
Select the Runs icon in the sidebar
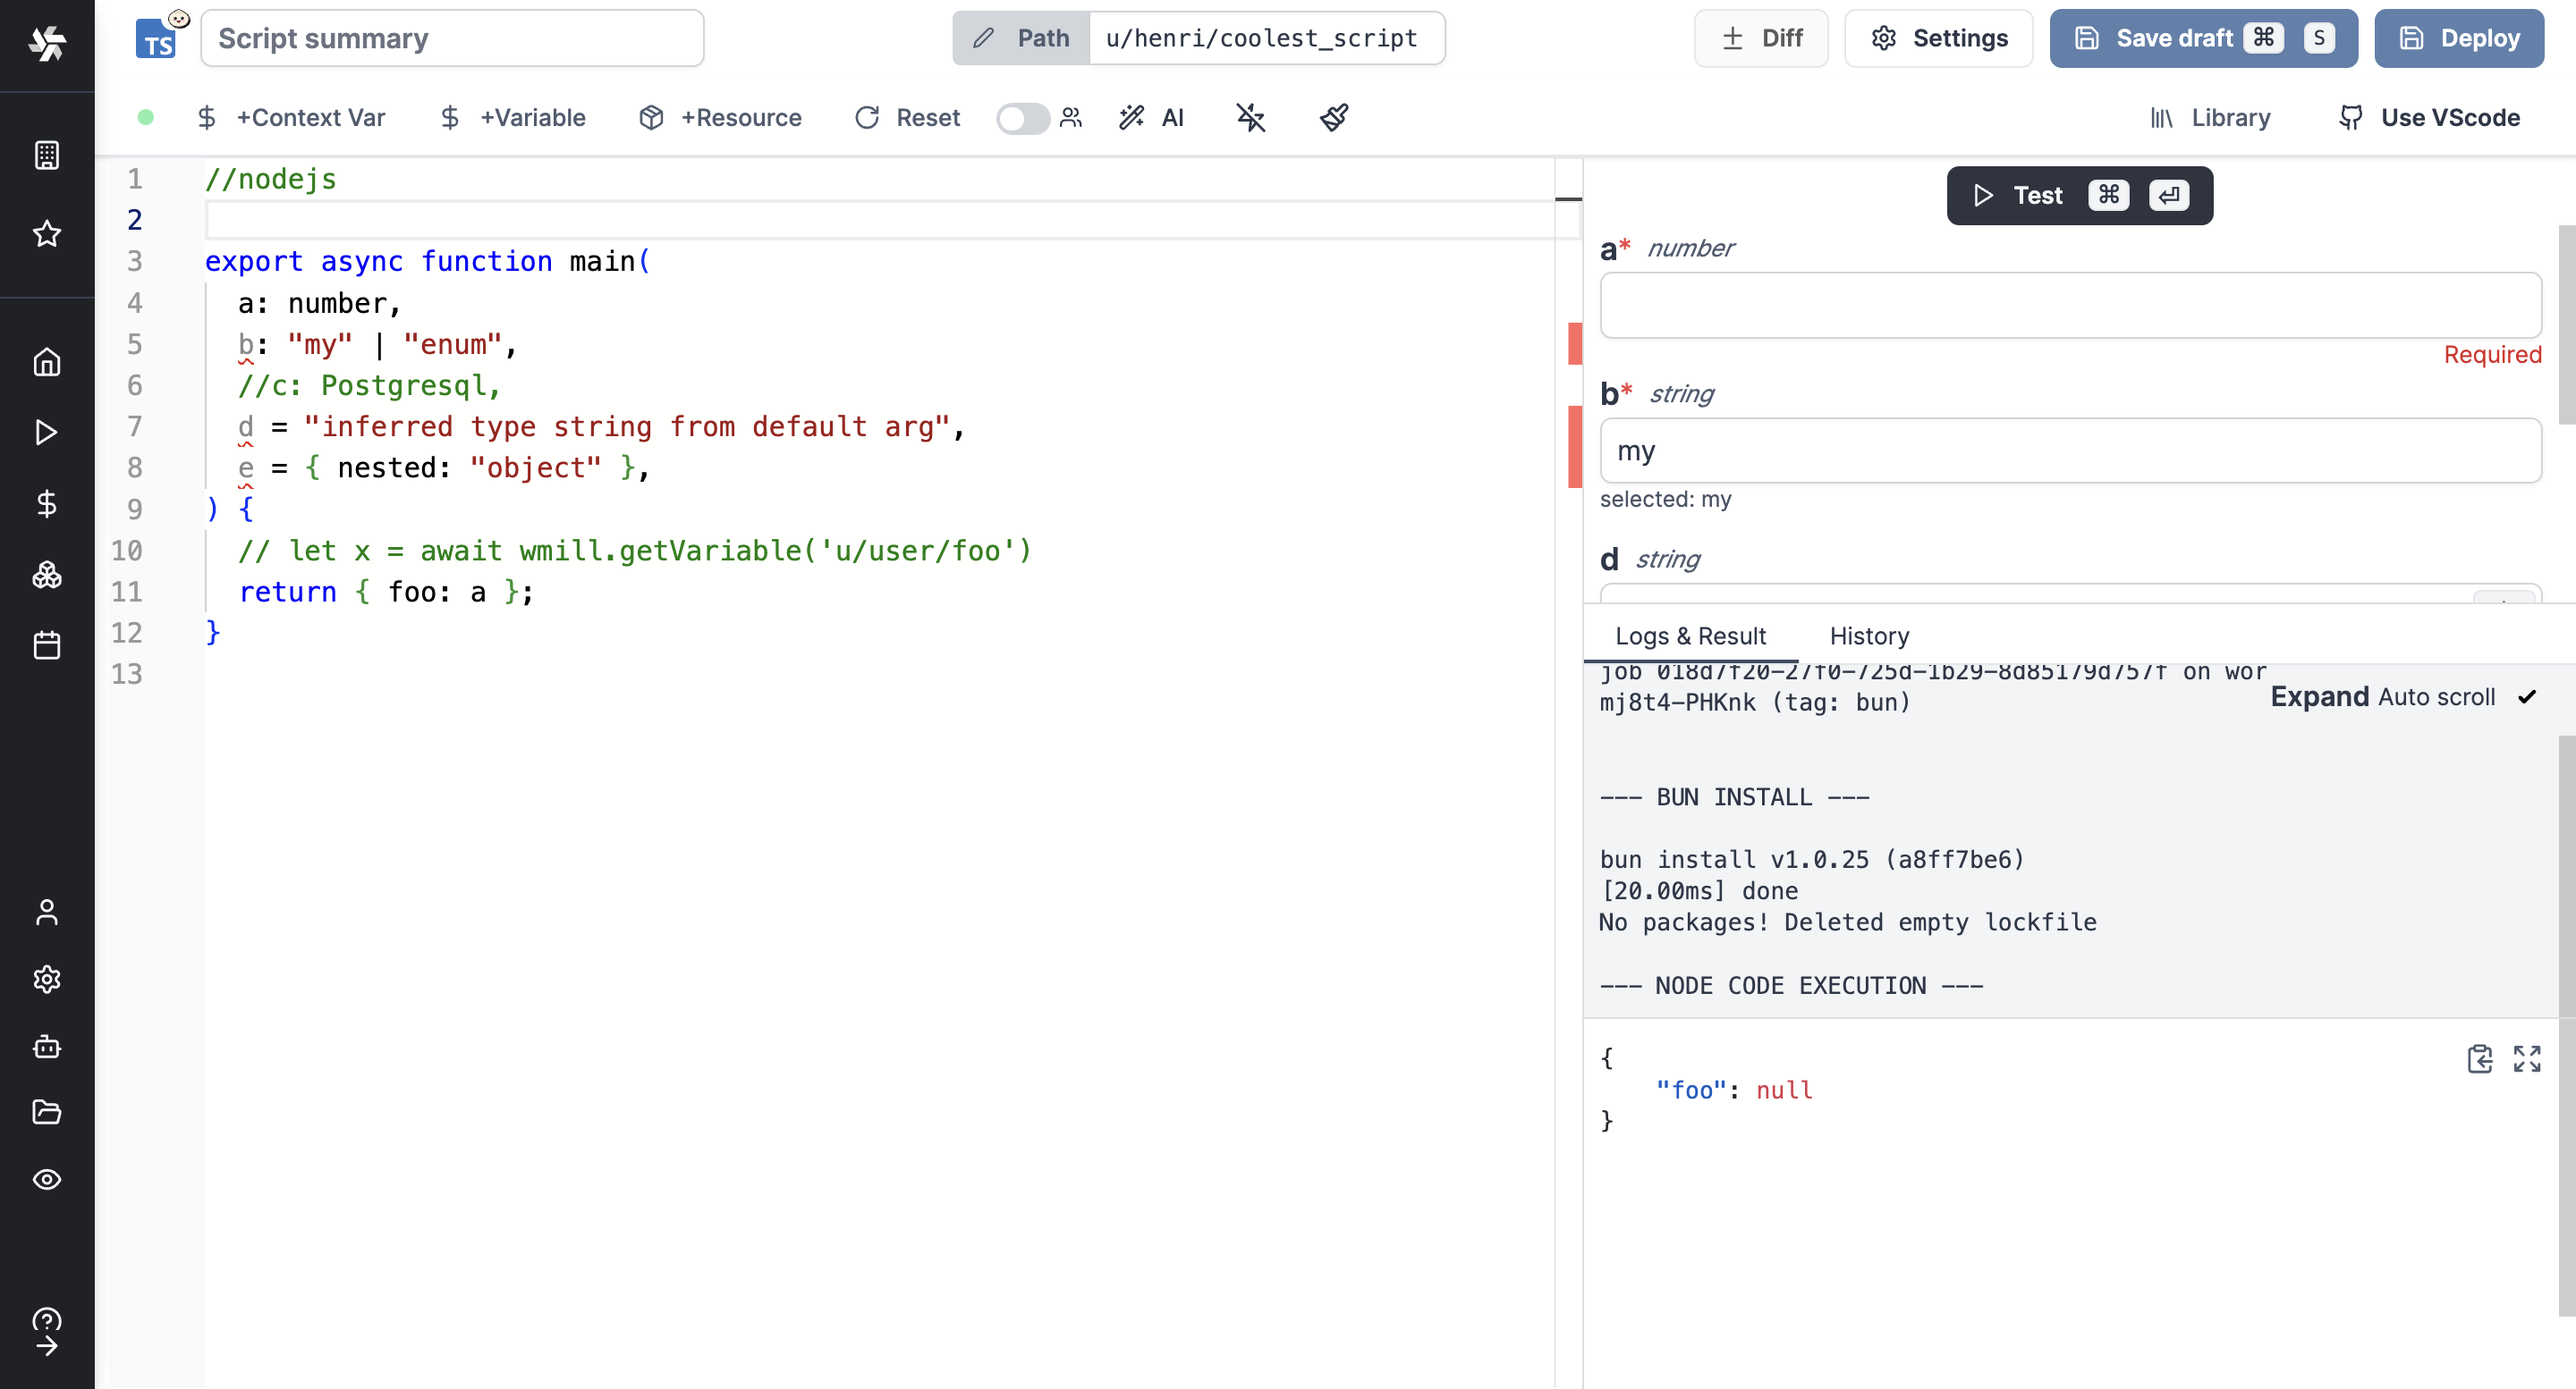[47, 432]
